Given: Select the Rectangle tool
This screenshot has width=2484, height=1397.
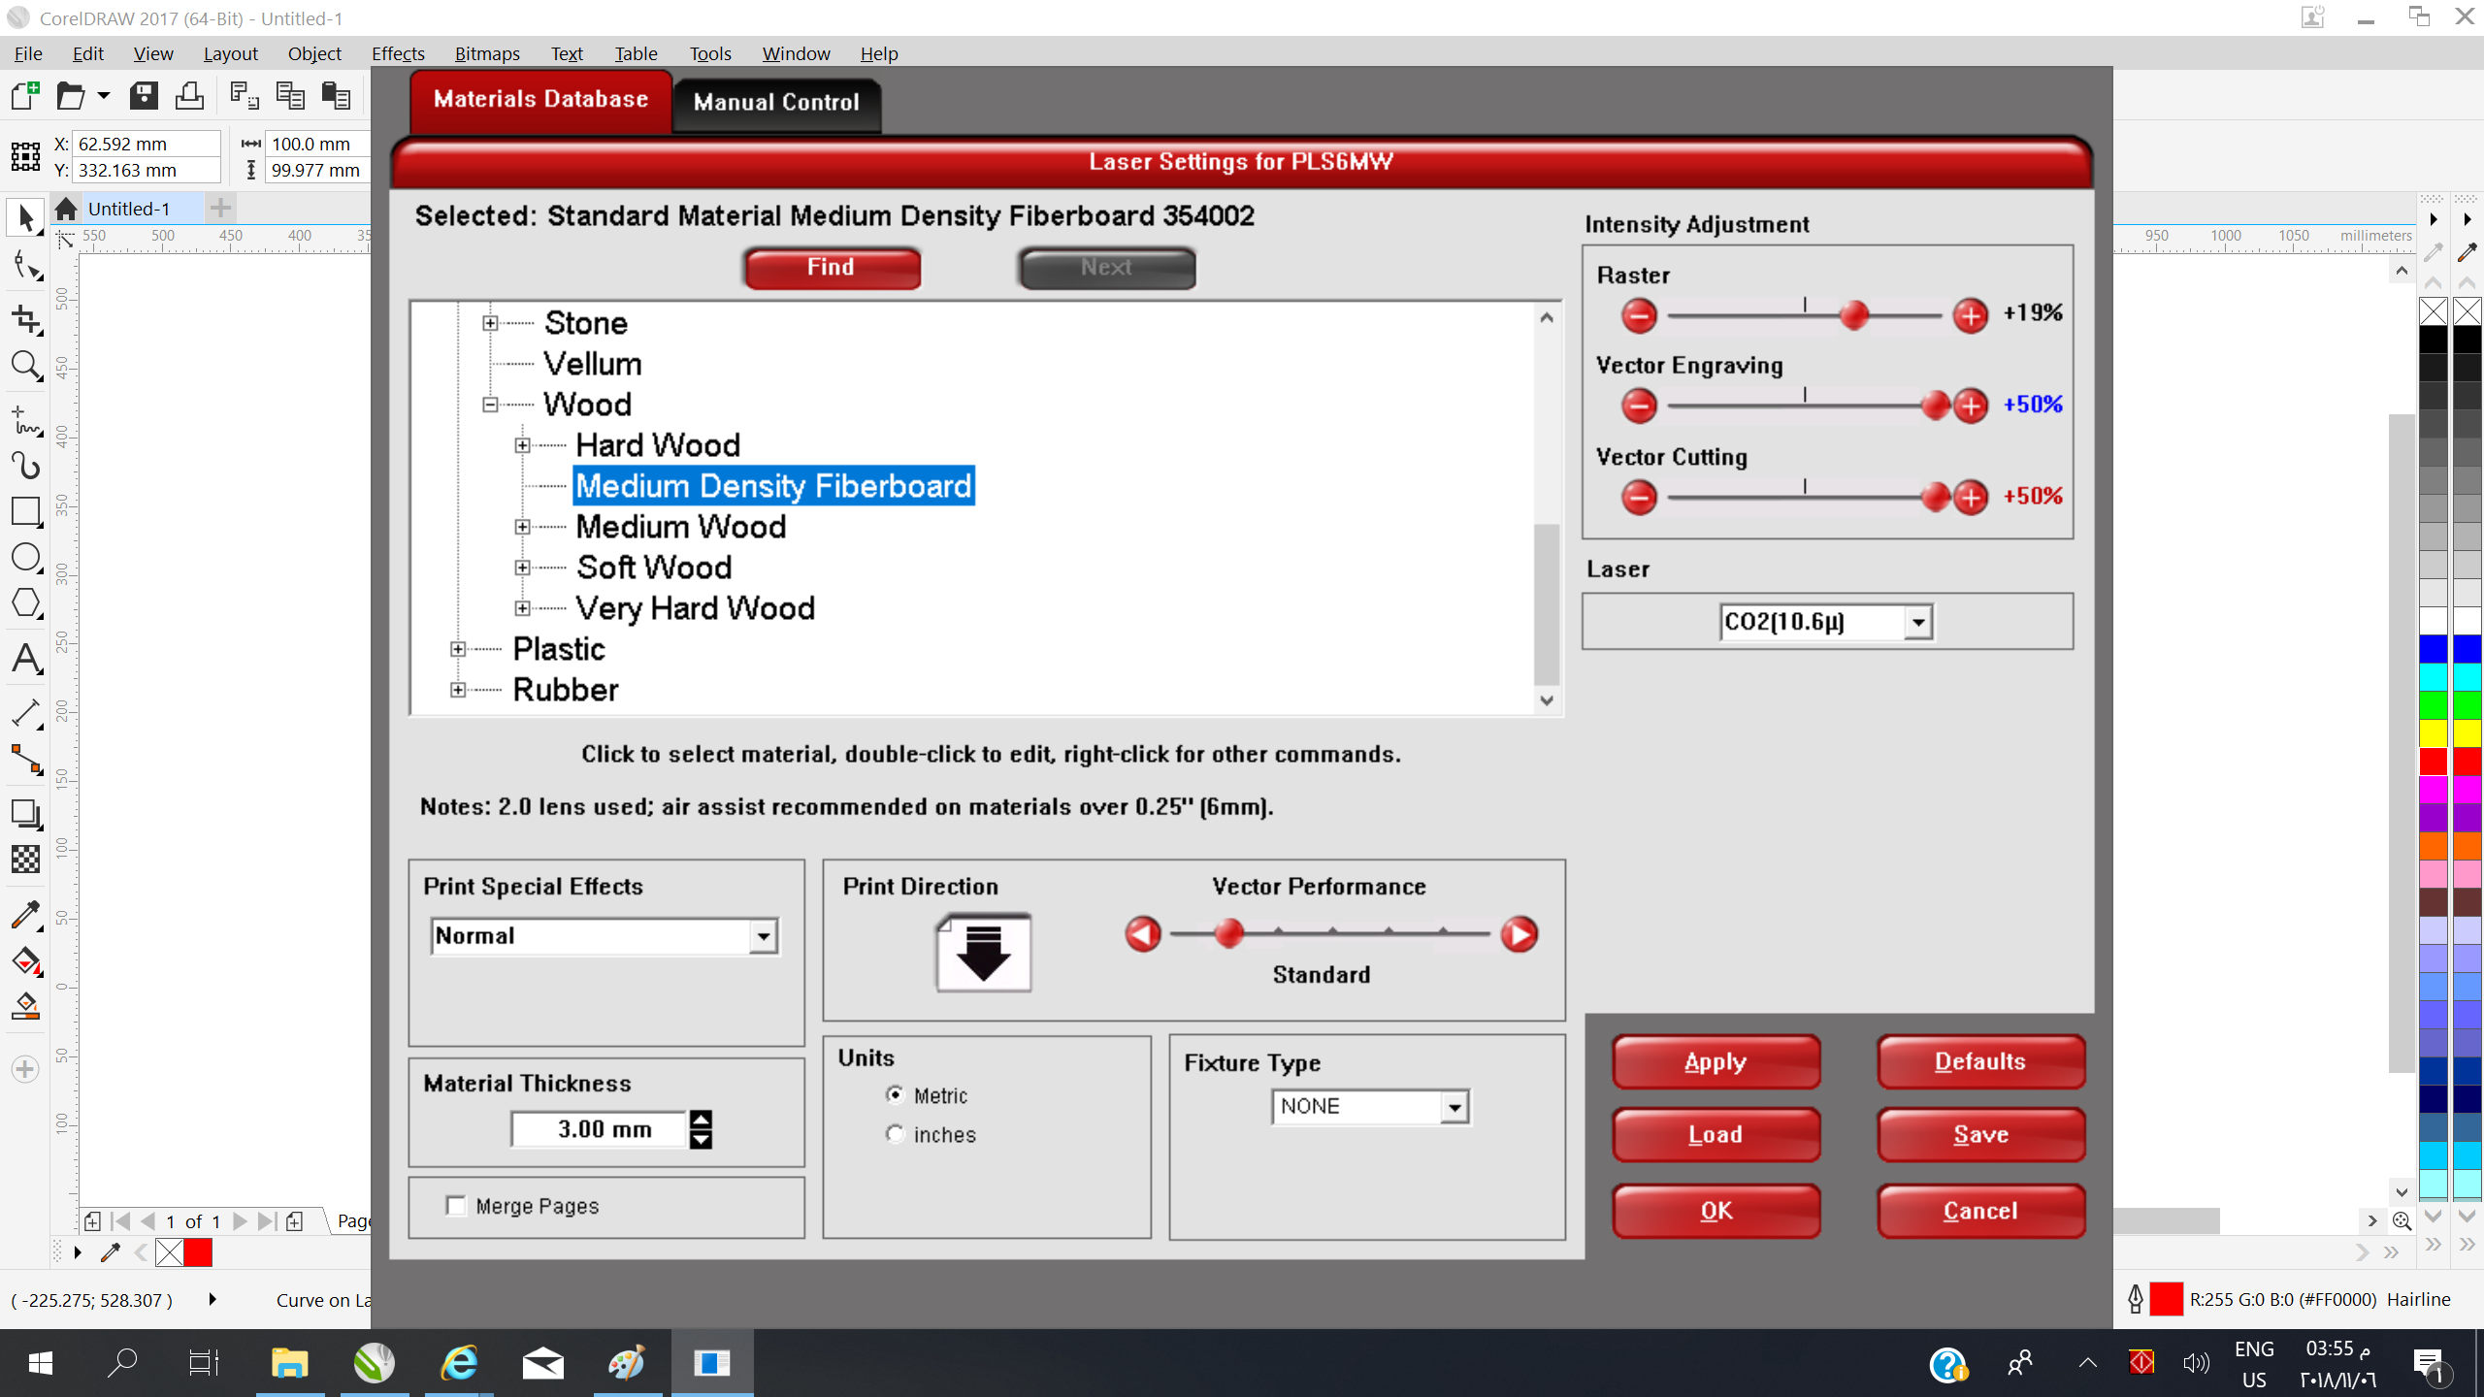Looking at the screenshot, I should pyautogui.click(x=26, y=511).
